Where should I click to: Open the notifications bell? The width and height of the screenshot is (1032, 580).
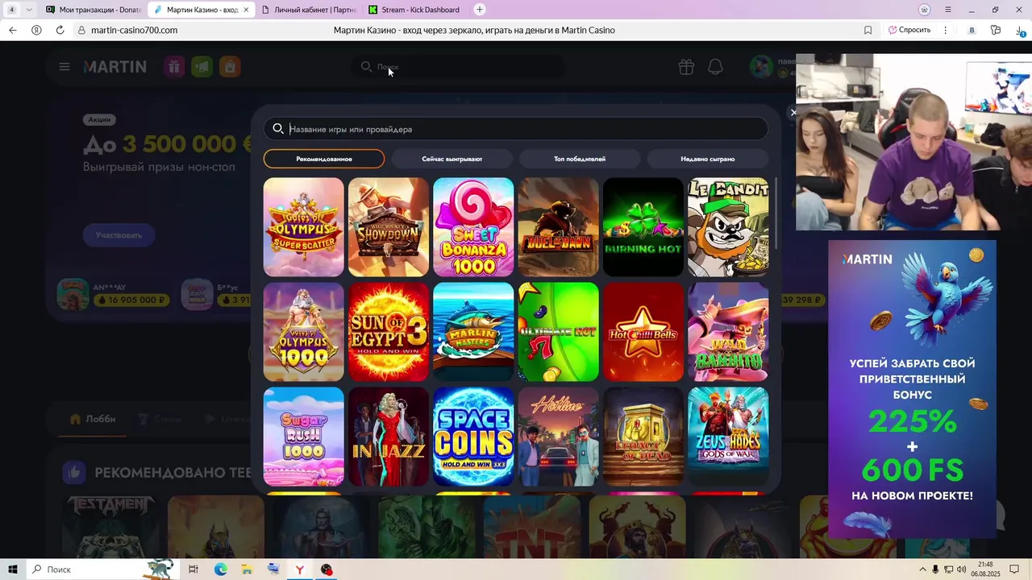click(x=715, y=67)
